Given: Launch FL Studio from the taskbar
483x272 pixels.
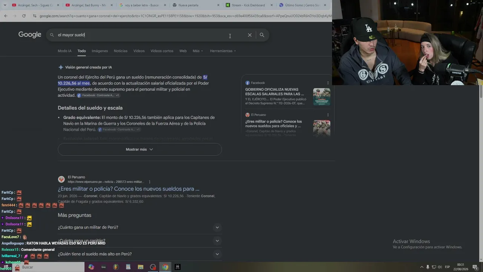Looking at the screenshot, I should (116, 267).
